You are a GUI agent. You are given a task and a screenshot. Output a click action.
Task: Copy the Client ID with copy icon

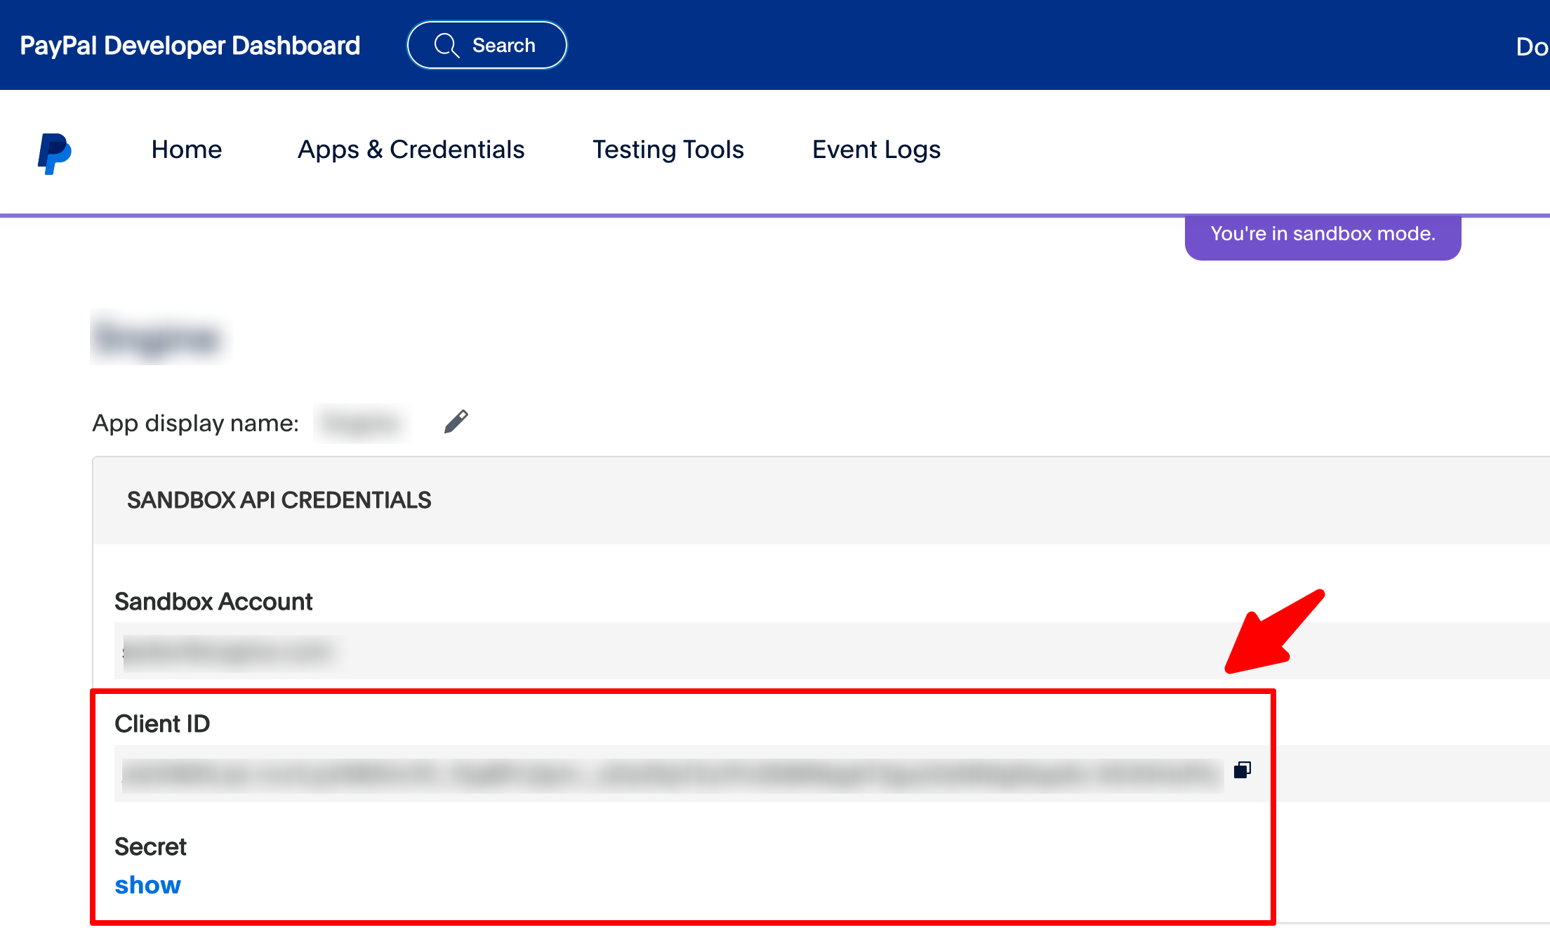[1242, 771]
